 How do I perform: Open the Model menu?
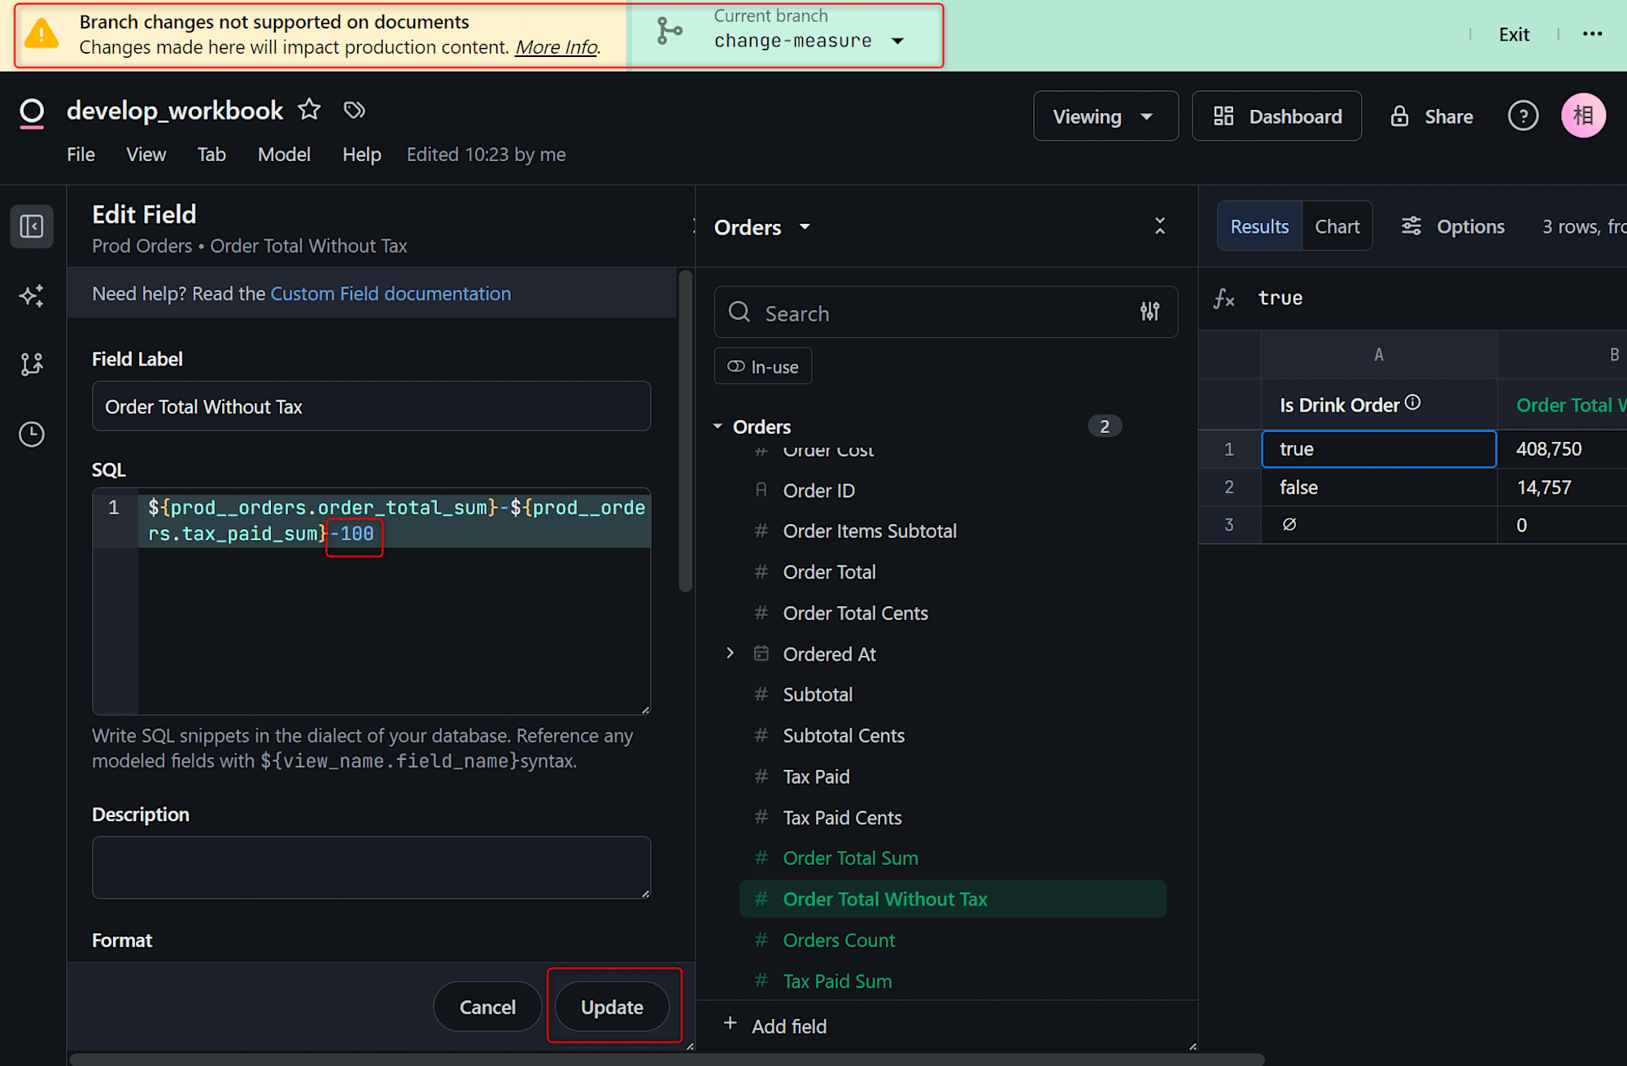284,155
